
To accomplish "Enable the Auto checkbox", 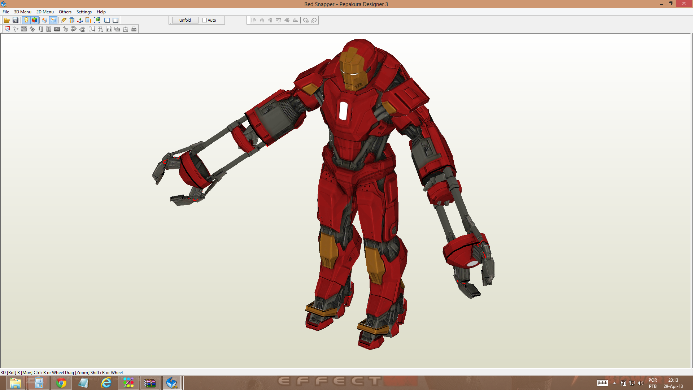I will pyautogui.click(x=204, y=20).
